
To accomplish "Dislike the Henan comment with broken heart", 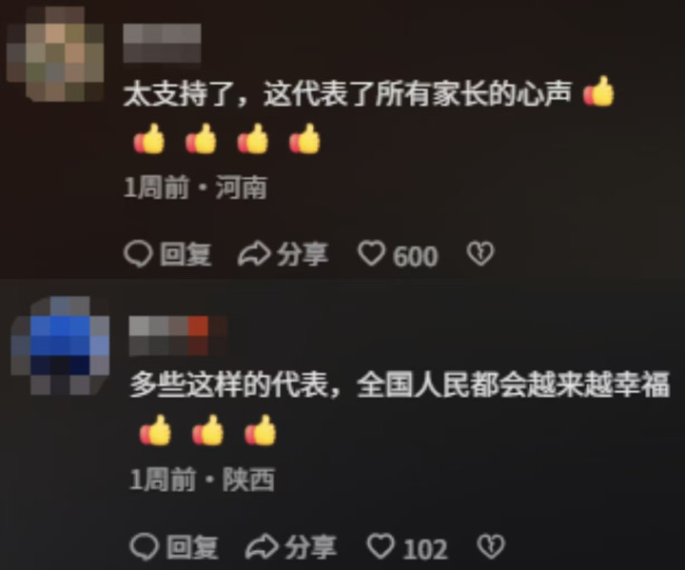I will (480, 254).
